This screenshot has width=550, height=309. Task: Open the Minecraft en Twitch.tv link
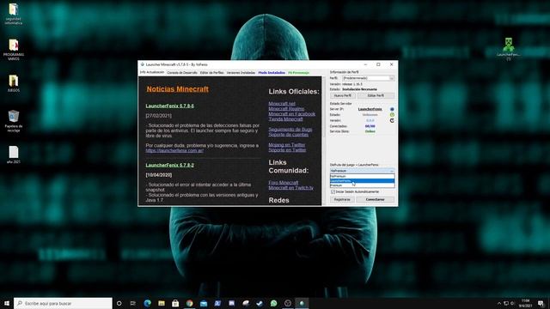coord(290,188)
